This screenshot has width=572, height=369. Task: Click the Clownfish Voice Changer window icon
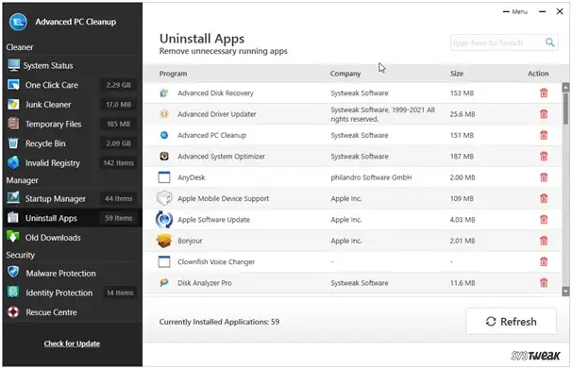164,261
